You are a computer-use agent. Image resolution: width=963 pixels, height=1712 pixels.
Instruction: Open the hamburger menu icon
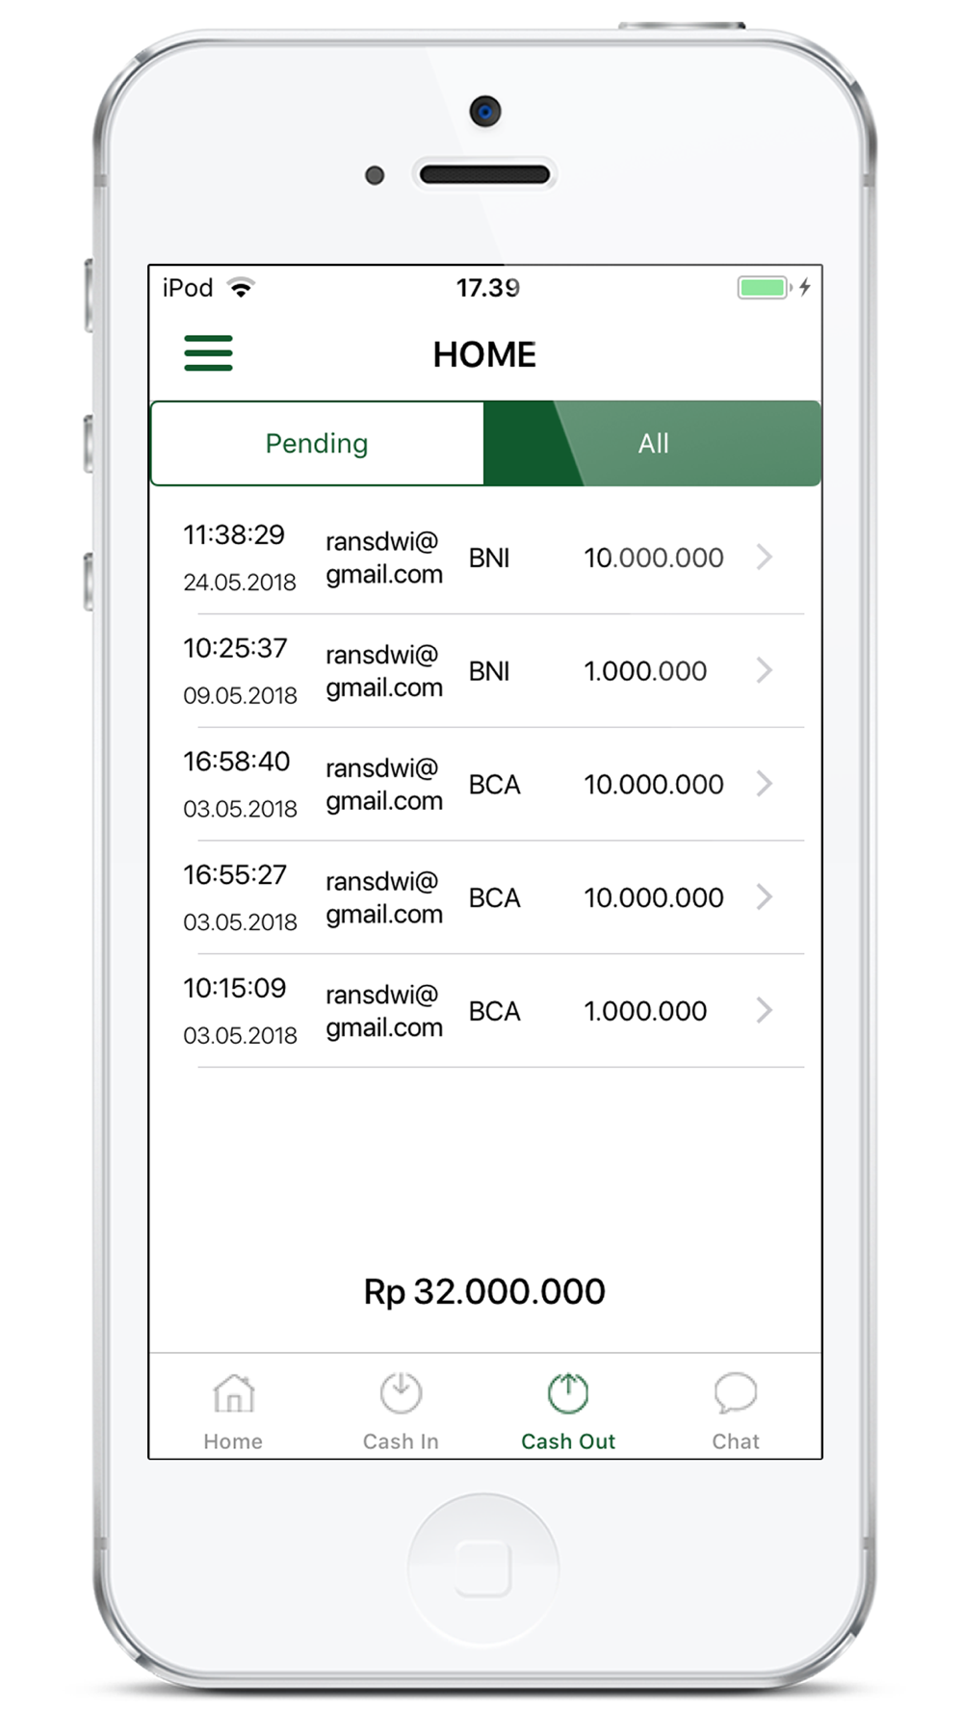tap(208, 353)
